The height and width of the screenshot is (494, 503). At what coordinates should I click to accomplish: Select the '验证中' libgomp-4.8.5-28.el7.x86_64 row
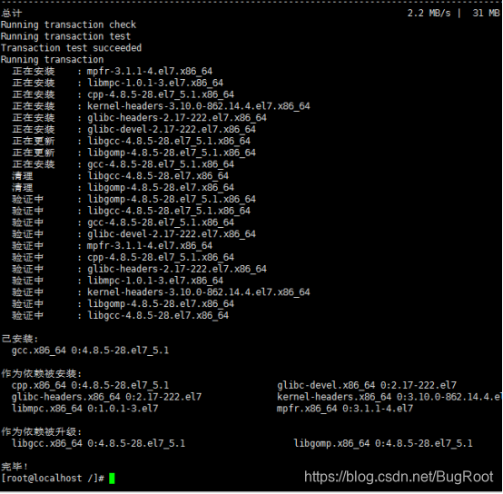click(x=123, y=303)
